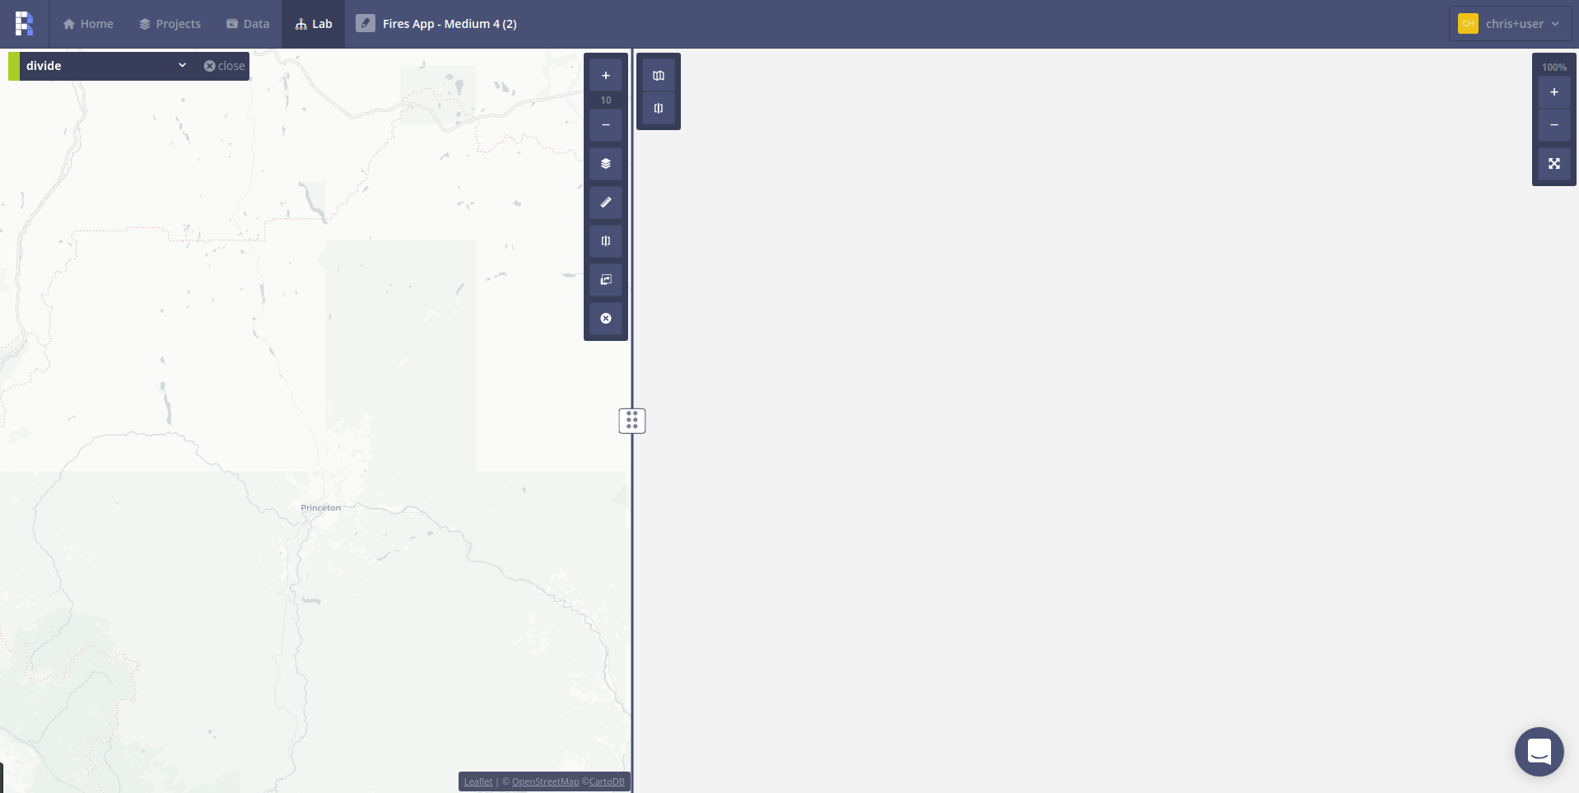Toggle the compare tool in the map toolbar

pyautogui.click(x=606, y=241)
